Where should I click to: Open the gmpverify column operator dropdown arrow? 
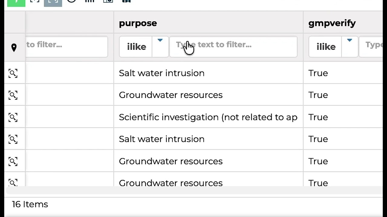coord(350,40)
